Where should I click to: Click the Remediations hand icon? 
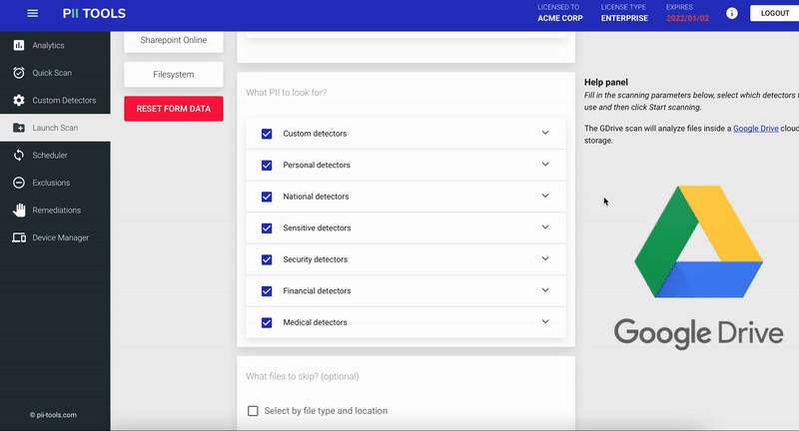[x=19, y=211]
